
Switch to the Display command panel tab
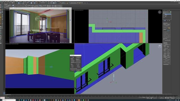coord(169,11)
